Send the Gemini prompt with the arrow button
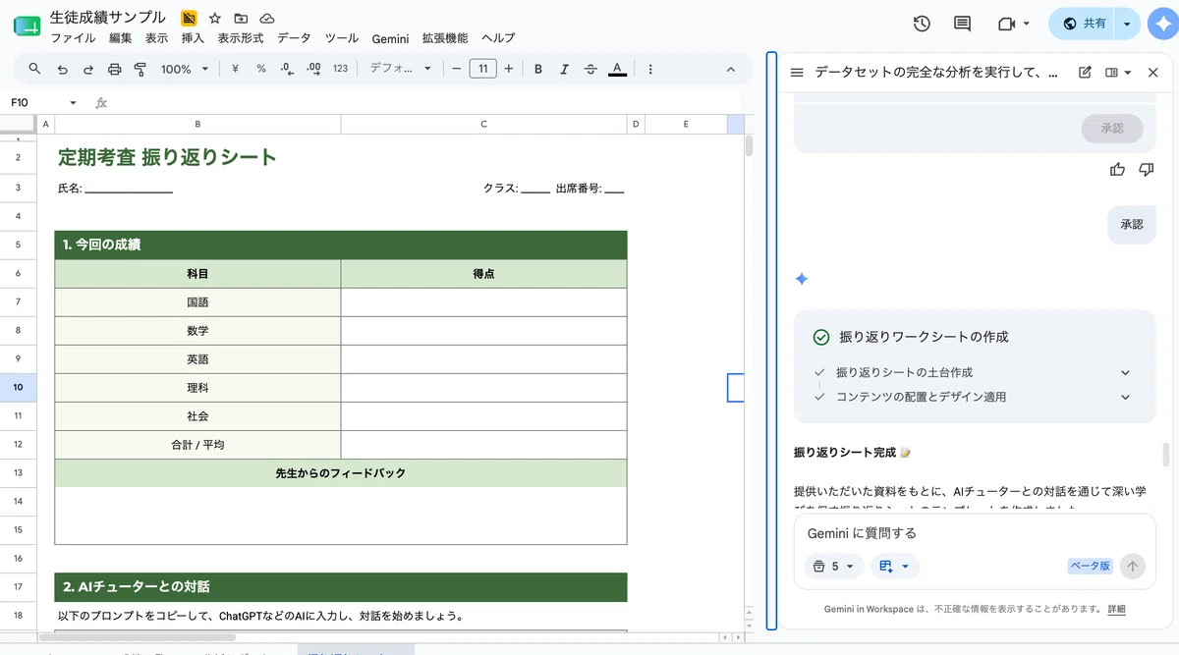The image size is (1179, 655). coord(1133,566)
